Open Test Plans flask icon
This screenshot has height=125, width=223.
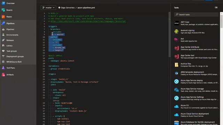coord(3,68)
